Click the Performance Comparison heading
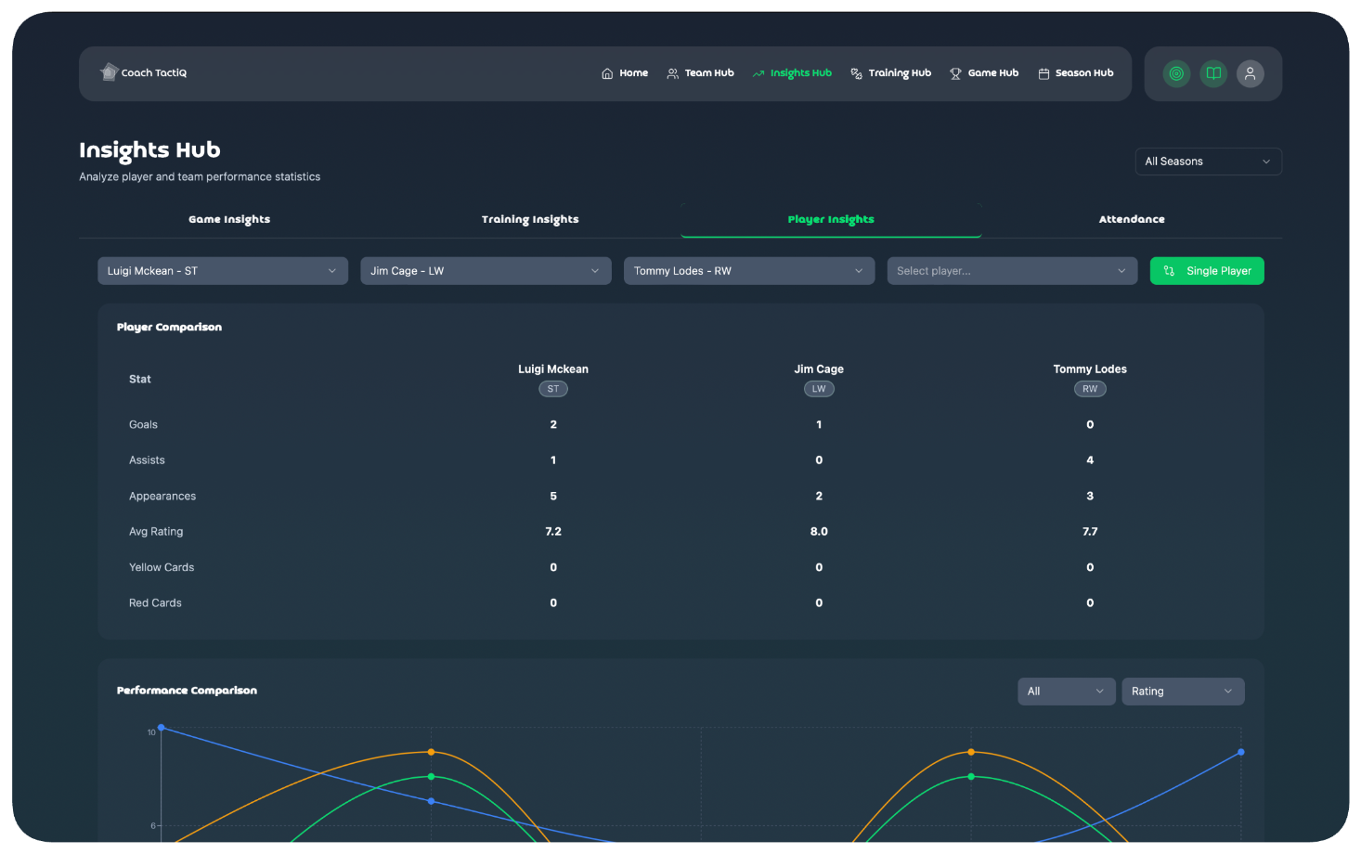Screen dimensions: 1361x854 point(187,691)
